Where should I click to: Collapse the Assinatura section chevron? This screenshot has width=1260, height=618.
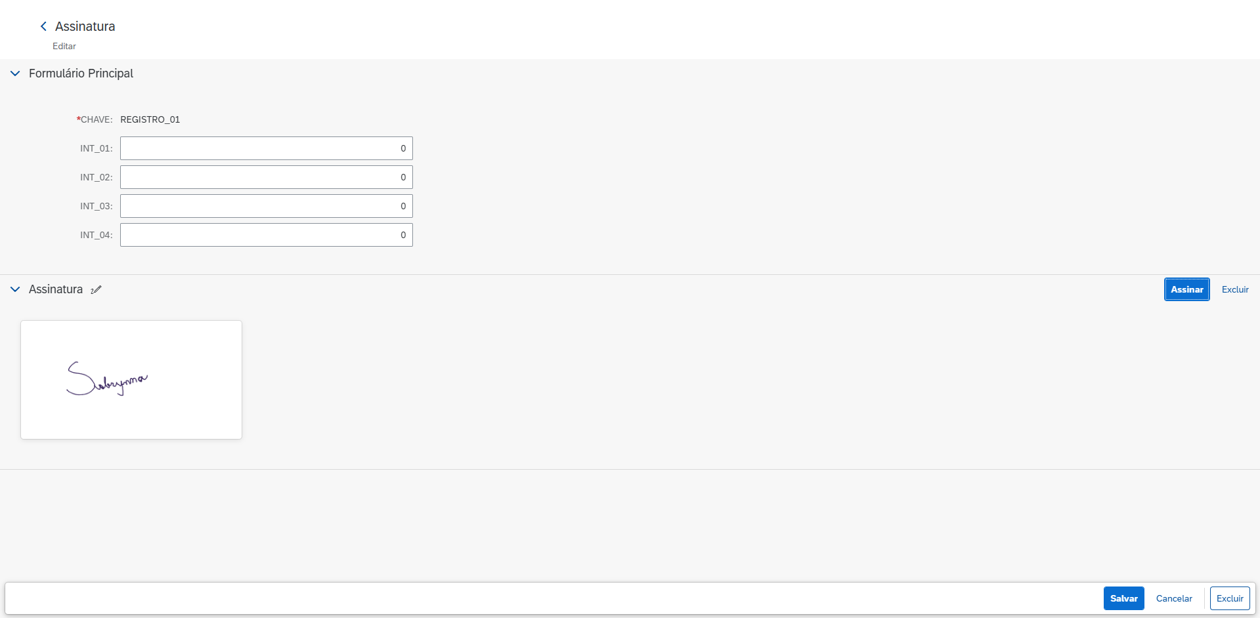point(15,289)
